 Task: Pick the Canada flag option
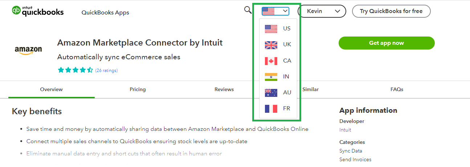pos(278,60)
